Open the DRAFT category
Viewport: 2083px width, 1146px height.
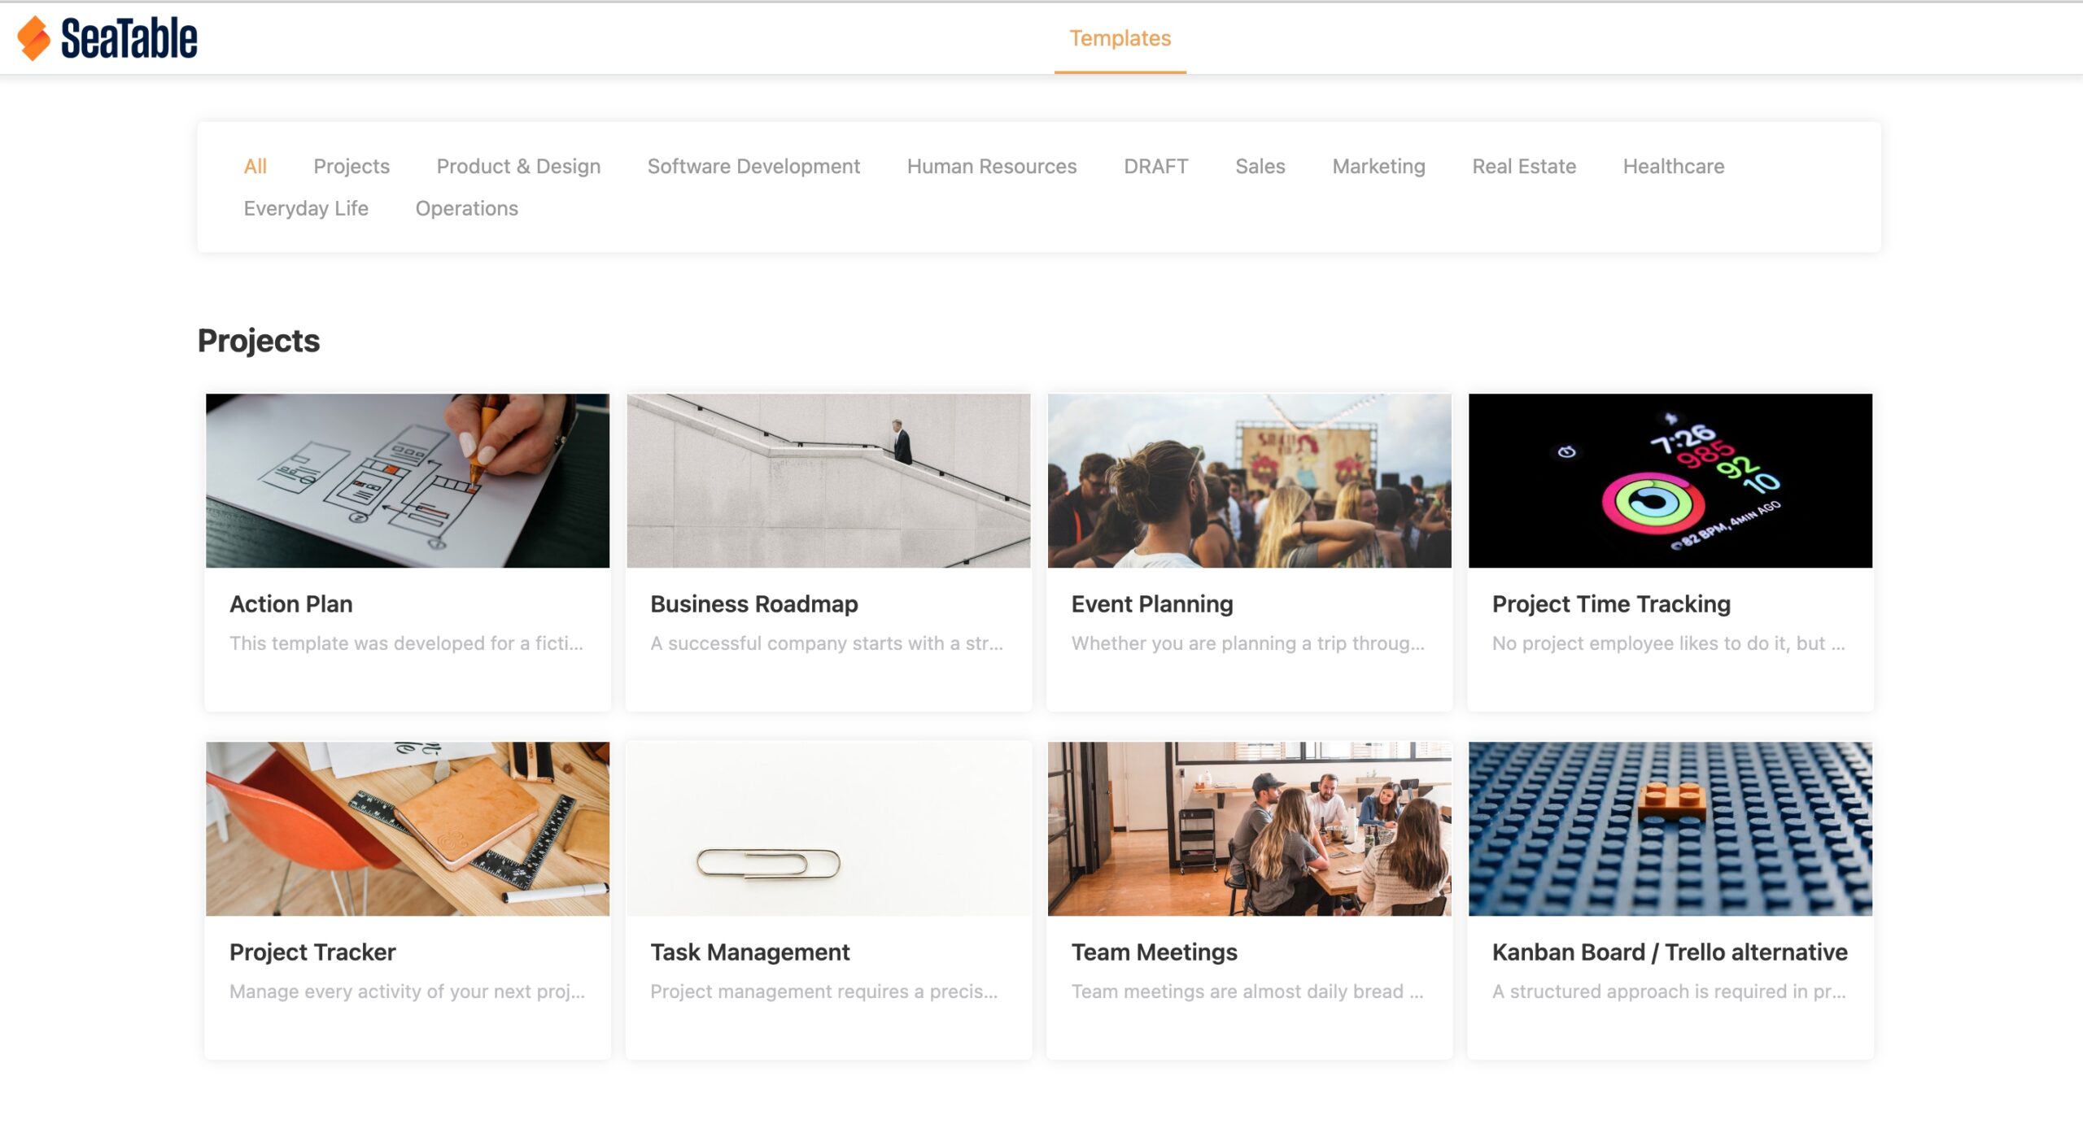click(x=1155, y=166)
